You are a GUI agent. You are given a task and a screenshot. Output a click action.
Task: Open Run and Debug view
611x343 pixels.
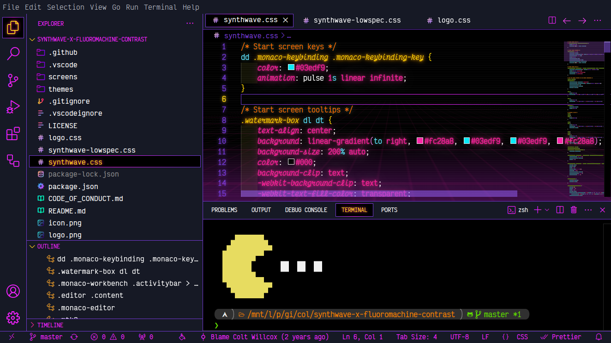coord(13,107)
